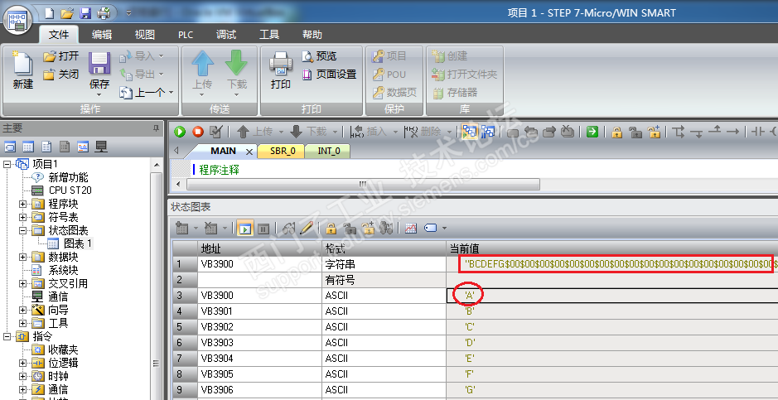Switch to the 视图 (view) ribbon tab

(x=145, y=35)
